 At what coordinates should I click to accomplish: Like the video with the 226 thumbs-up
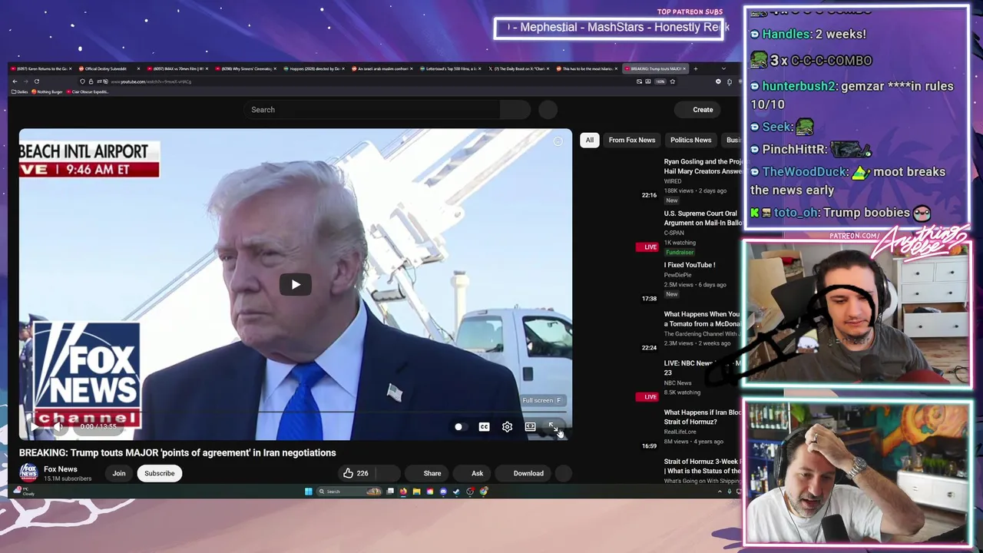click(356, 473)
